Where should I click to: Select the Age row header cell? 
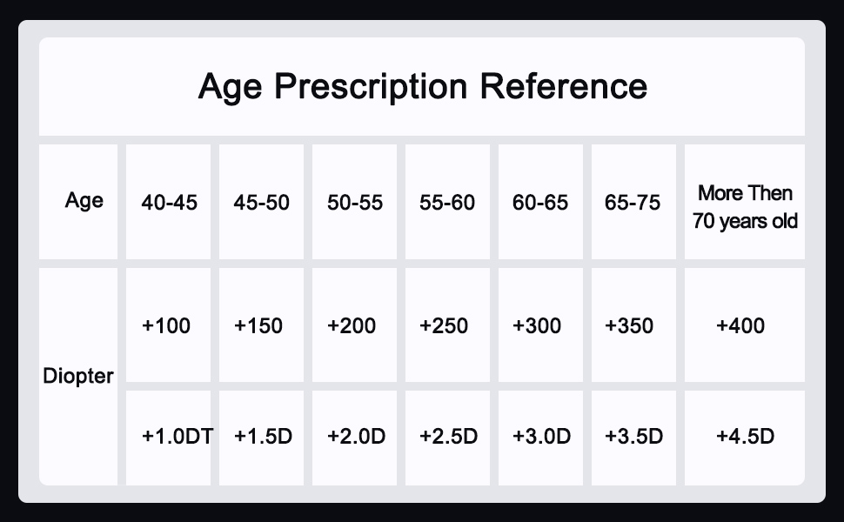[x=84, y=201]
